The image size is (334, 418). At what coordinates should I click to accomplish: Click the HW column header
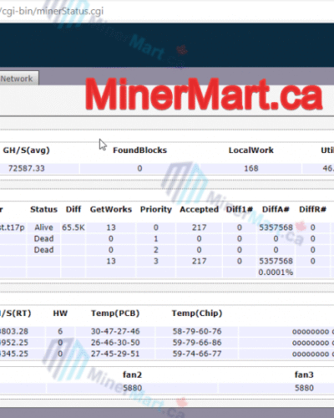pyautogui.click(x=60, y=313)
